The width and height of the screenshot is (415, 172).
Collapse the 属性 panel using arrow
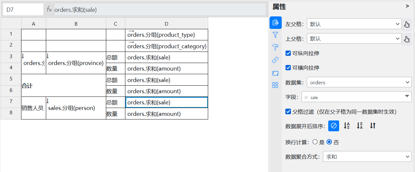click(407, 6)
